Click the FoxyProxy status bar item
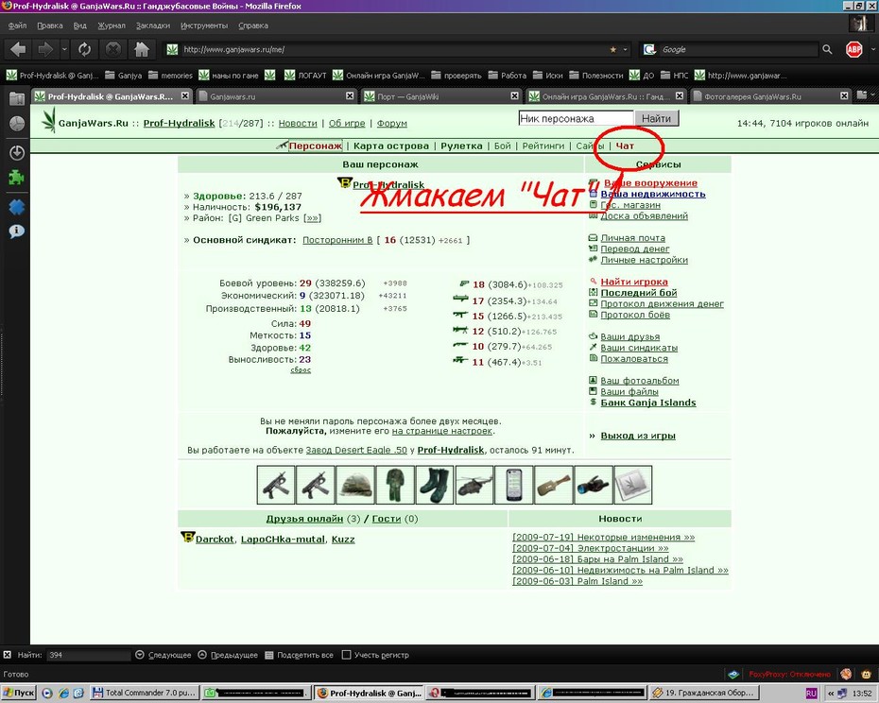The height and width of the screenshot is (703, 879). [789, 675]
